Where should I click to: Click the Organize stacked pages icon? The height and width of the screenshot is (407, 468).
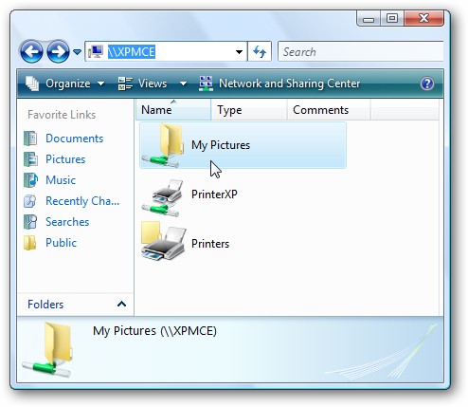[x=32, y=83]
